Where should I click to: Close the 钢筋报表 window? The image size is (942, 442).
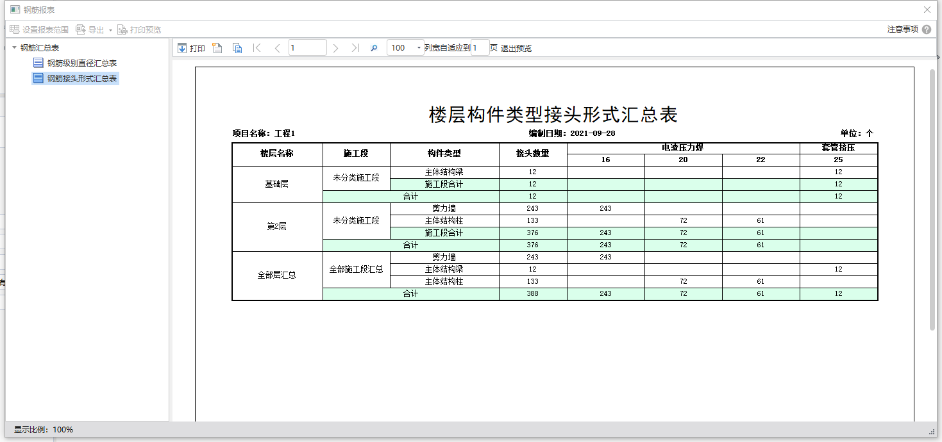[x=927, y=10]
